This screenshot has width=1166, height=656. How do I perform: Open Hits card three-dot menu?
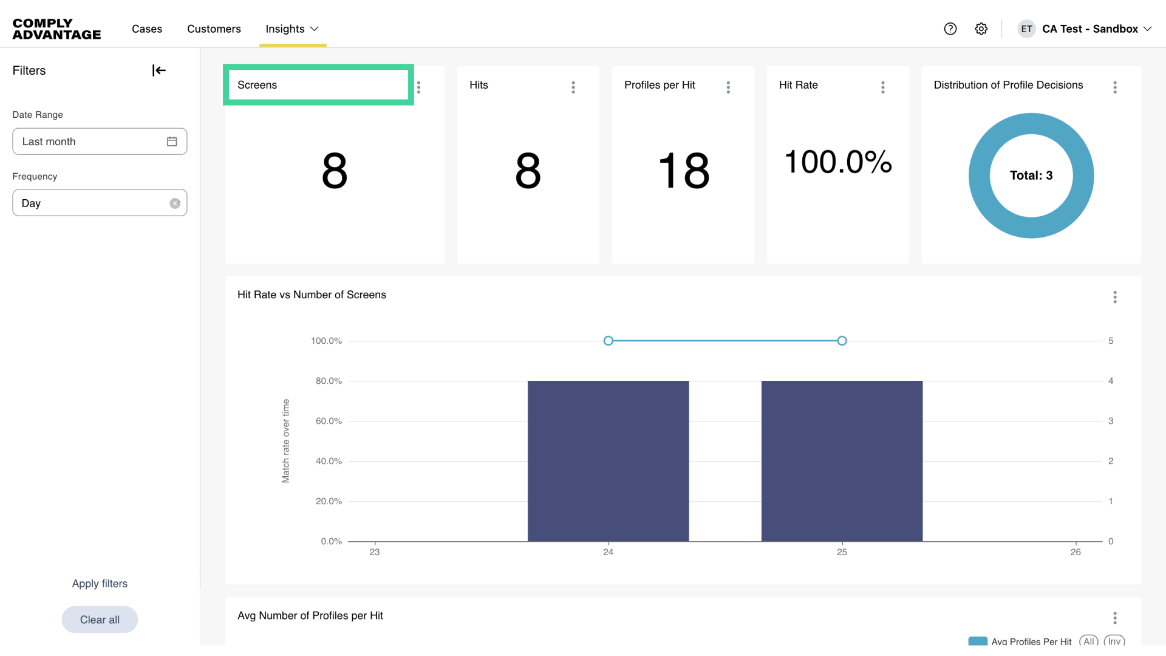pyautogui.click(x=573, y=87)
